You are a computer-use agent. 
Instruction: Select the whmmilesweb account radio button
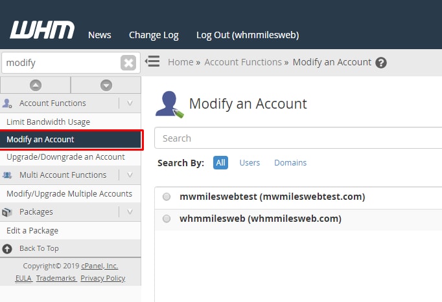tap(167, 219)
